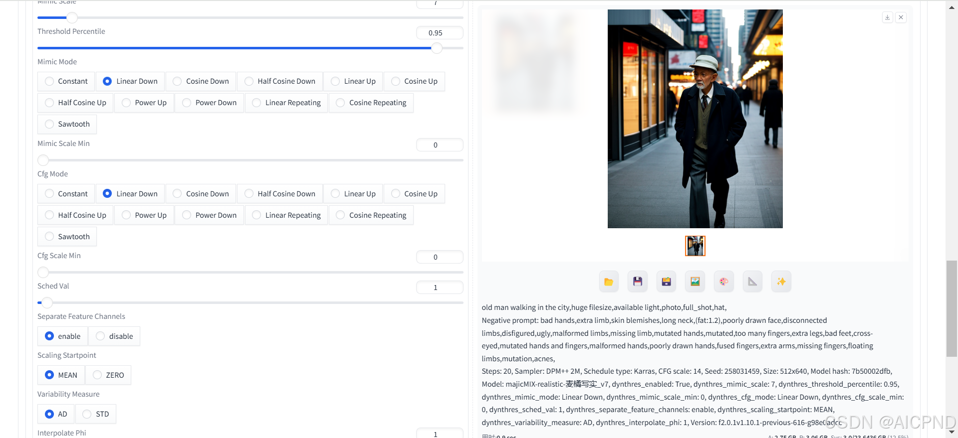Disable Separate Feature Channels

click(114, 336)
